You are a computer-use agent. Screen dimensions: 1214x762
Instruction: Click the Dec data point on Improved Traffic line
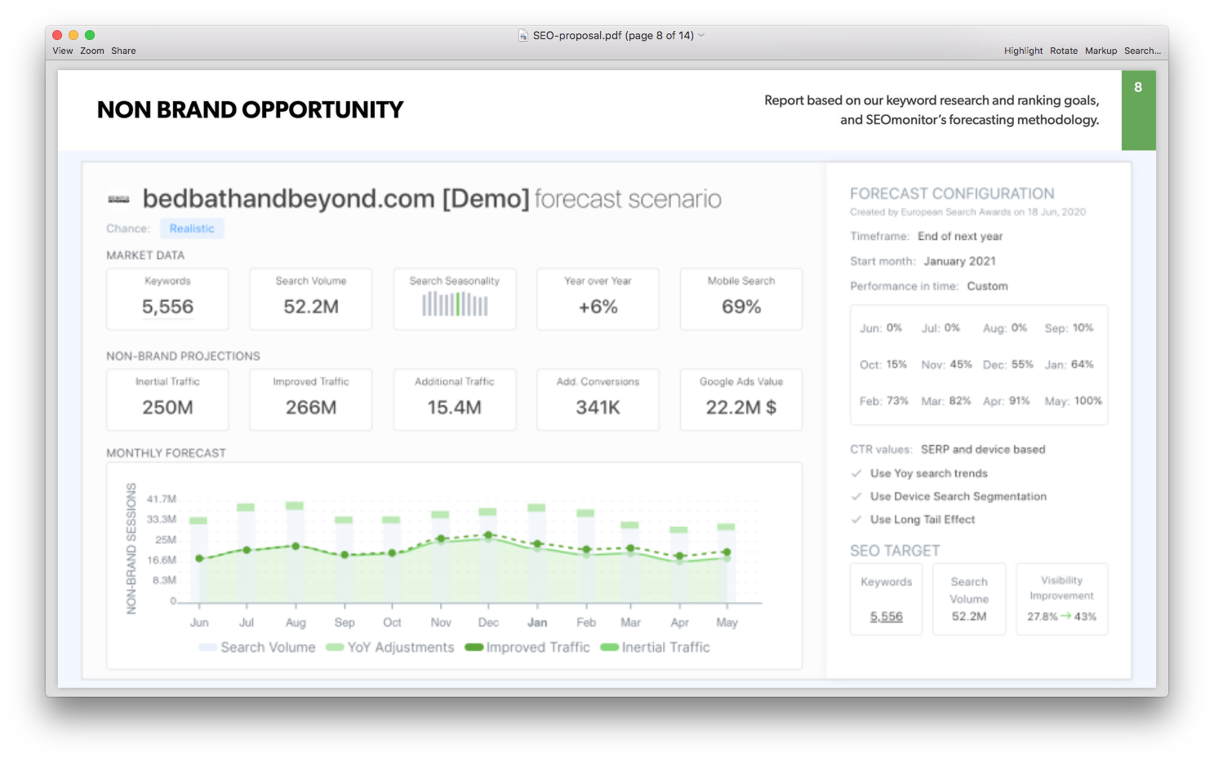point(488,535)
